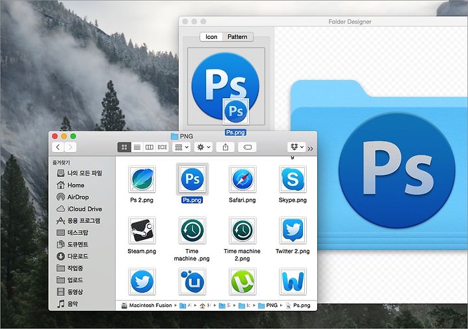Select column view in Finder toolbar

point(149,147)
